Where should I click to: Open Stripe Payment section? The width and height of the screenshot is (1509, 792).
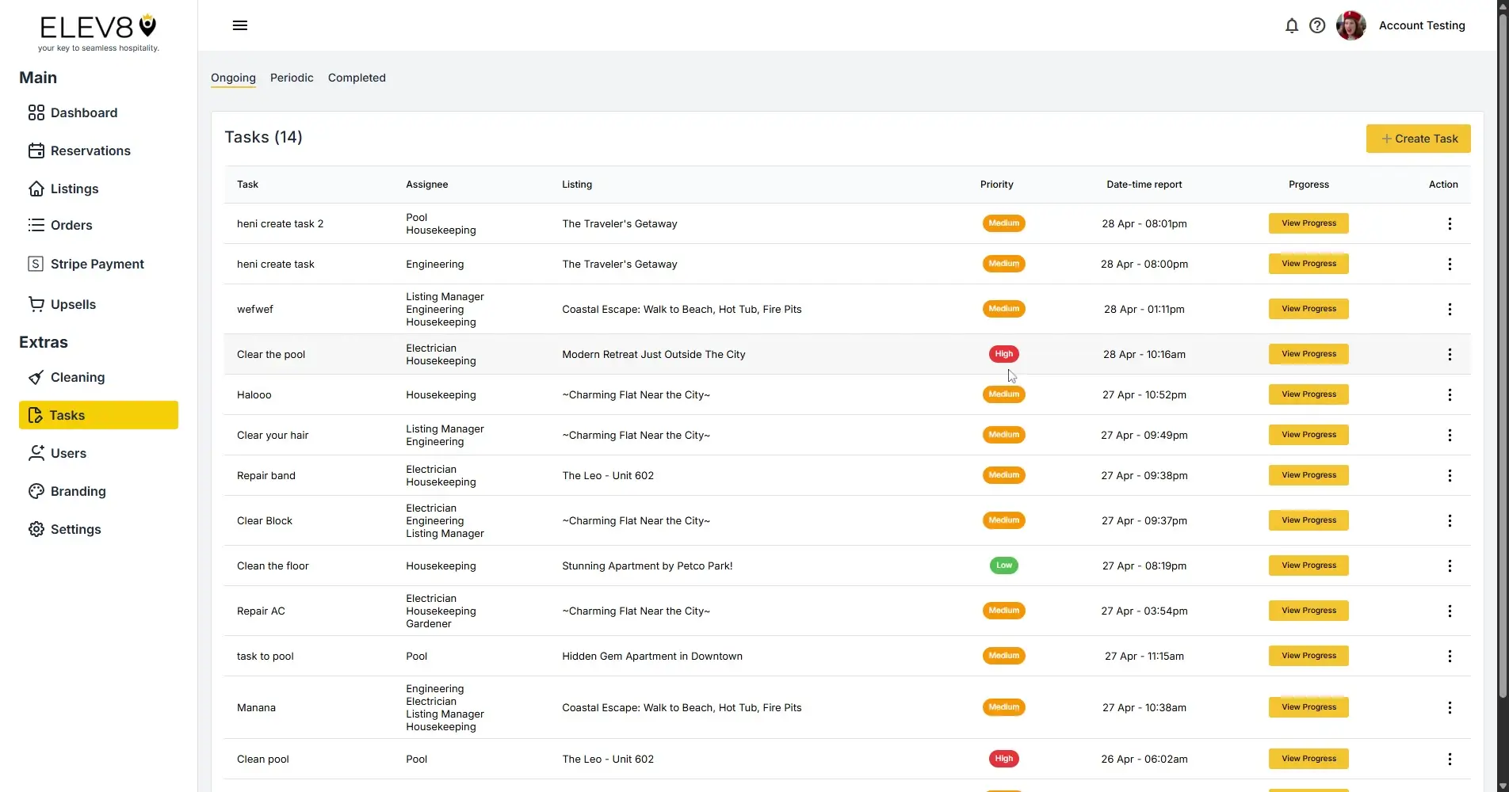point(97,263)
